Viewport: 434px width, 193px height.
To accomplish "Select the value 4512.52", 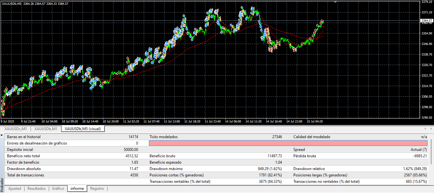I will click(132, 156).
